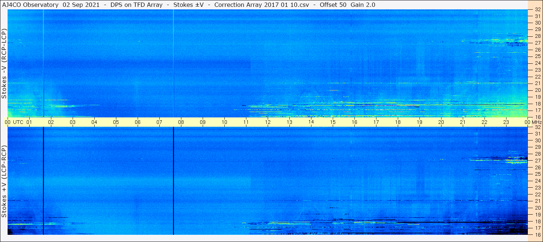543x242 pixels.
Task: Select the 22 hour mark on time axis
Action: (484, 122)
